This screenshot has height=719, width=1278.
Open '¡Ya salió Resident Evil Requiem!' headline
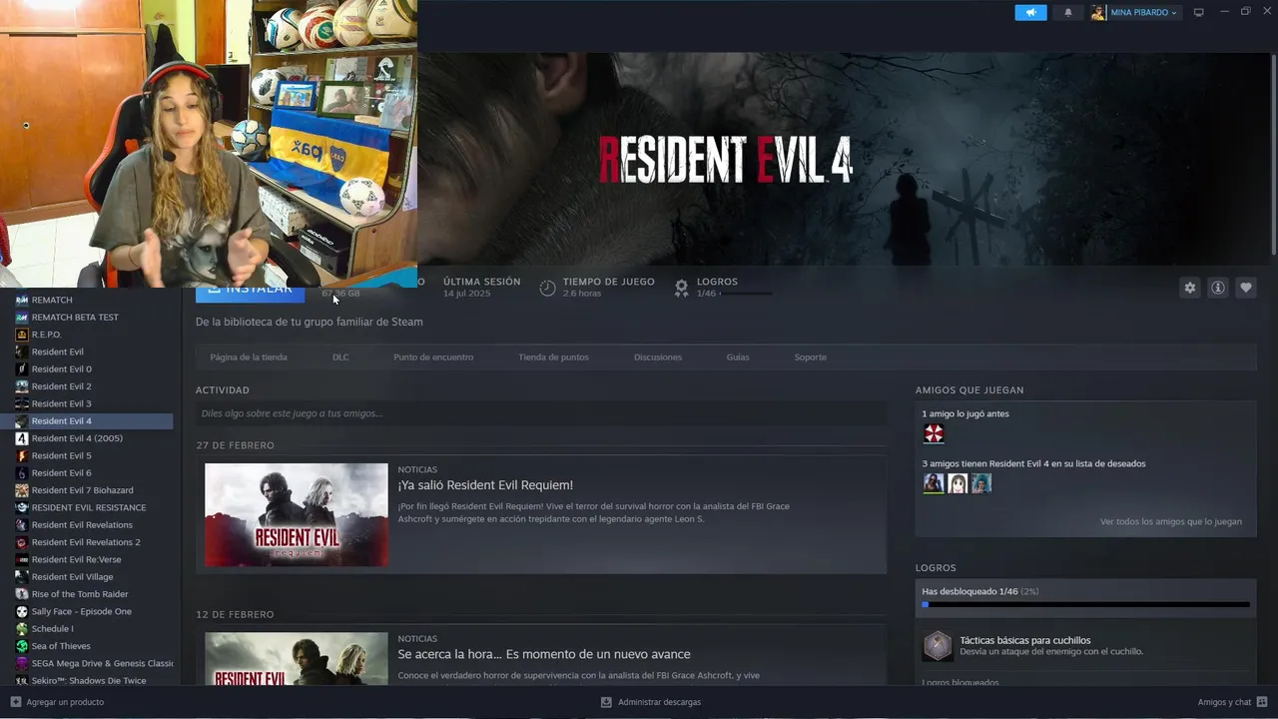point(485,485)
